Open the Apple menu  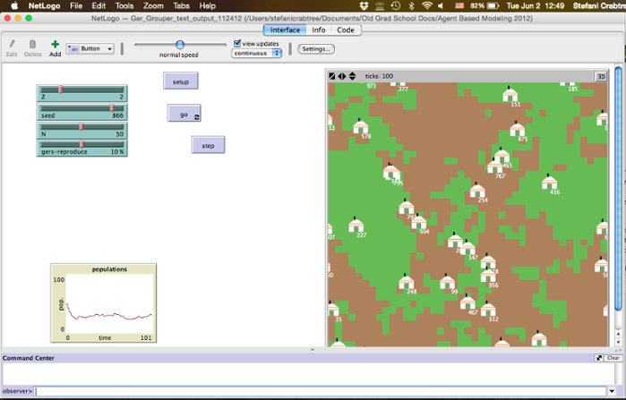(x=14, y=5)
